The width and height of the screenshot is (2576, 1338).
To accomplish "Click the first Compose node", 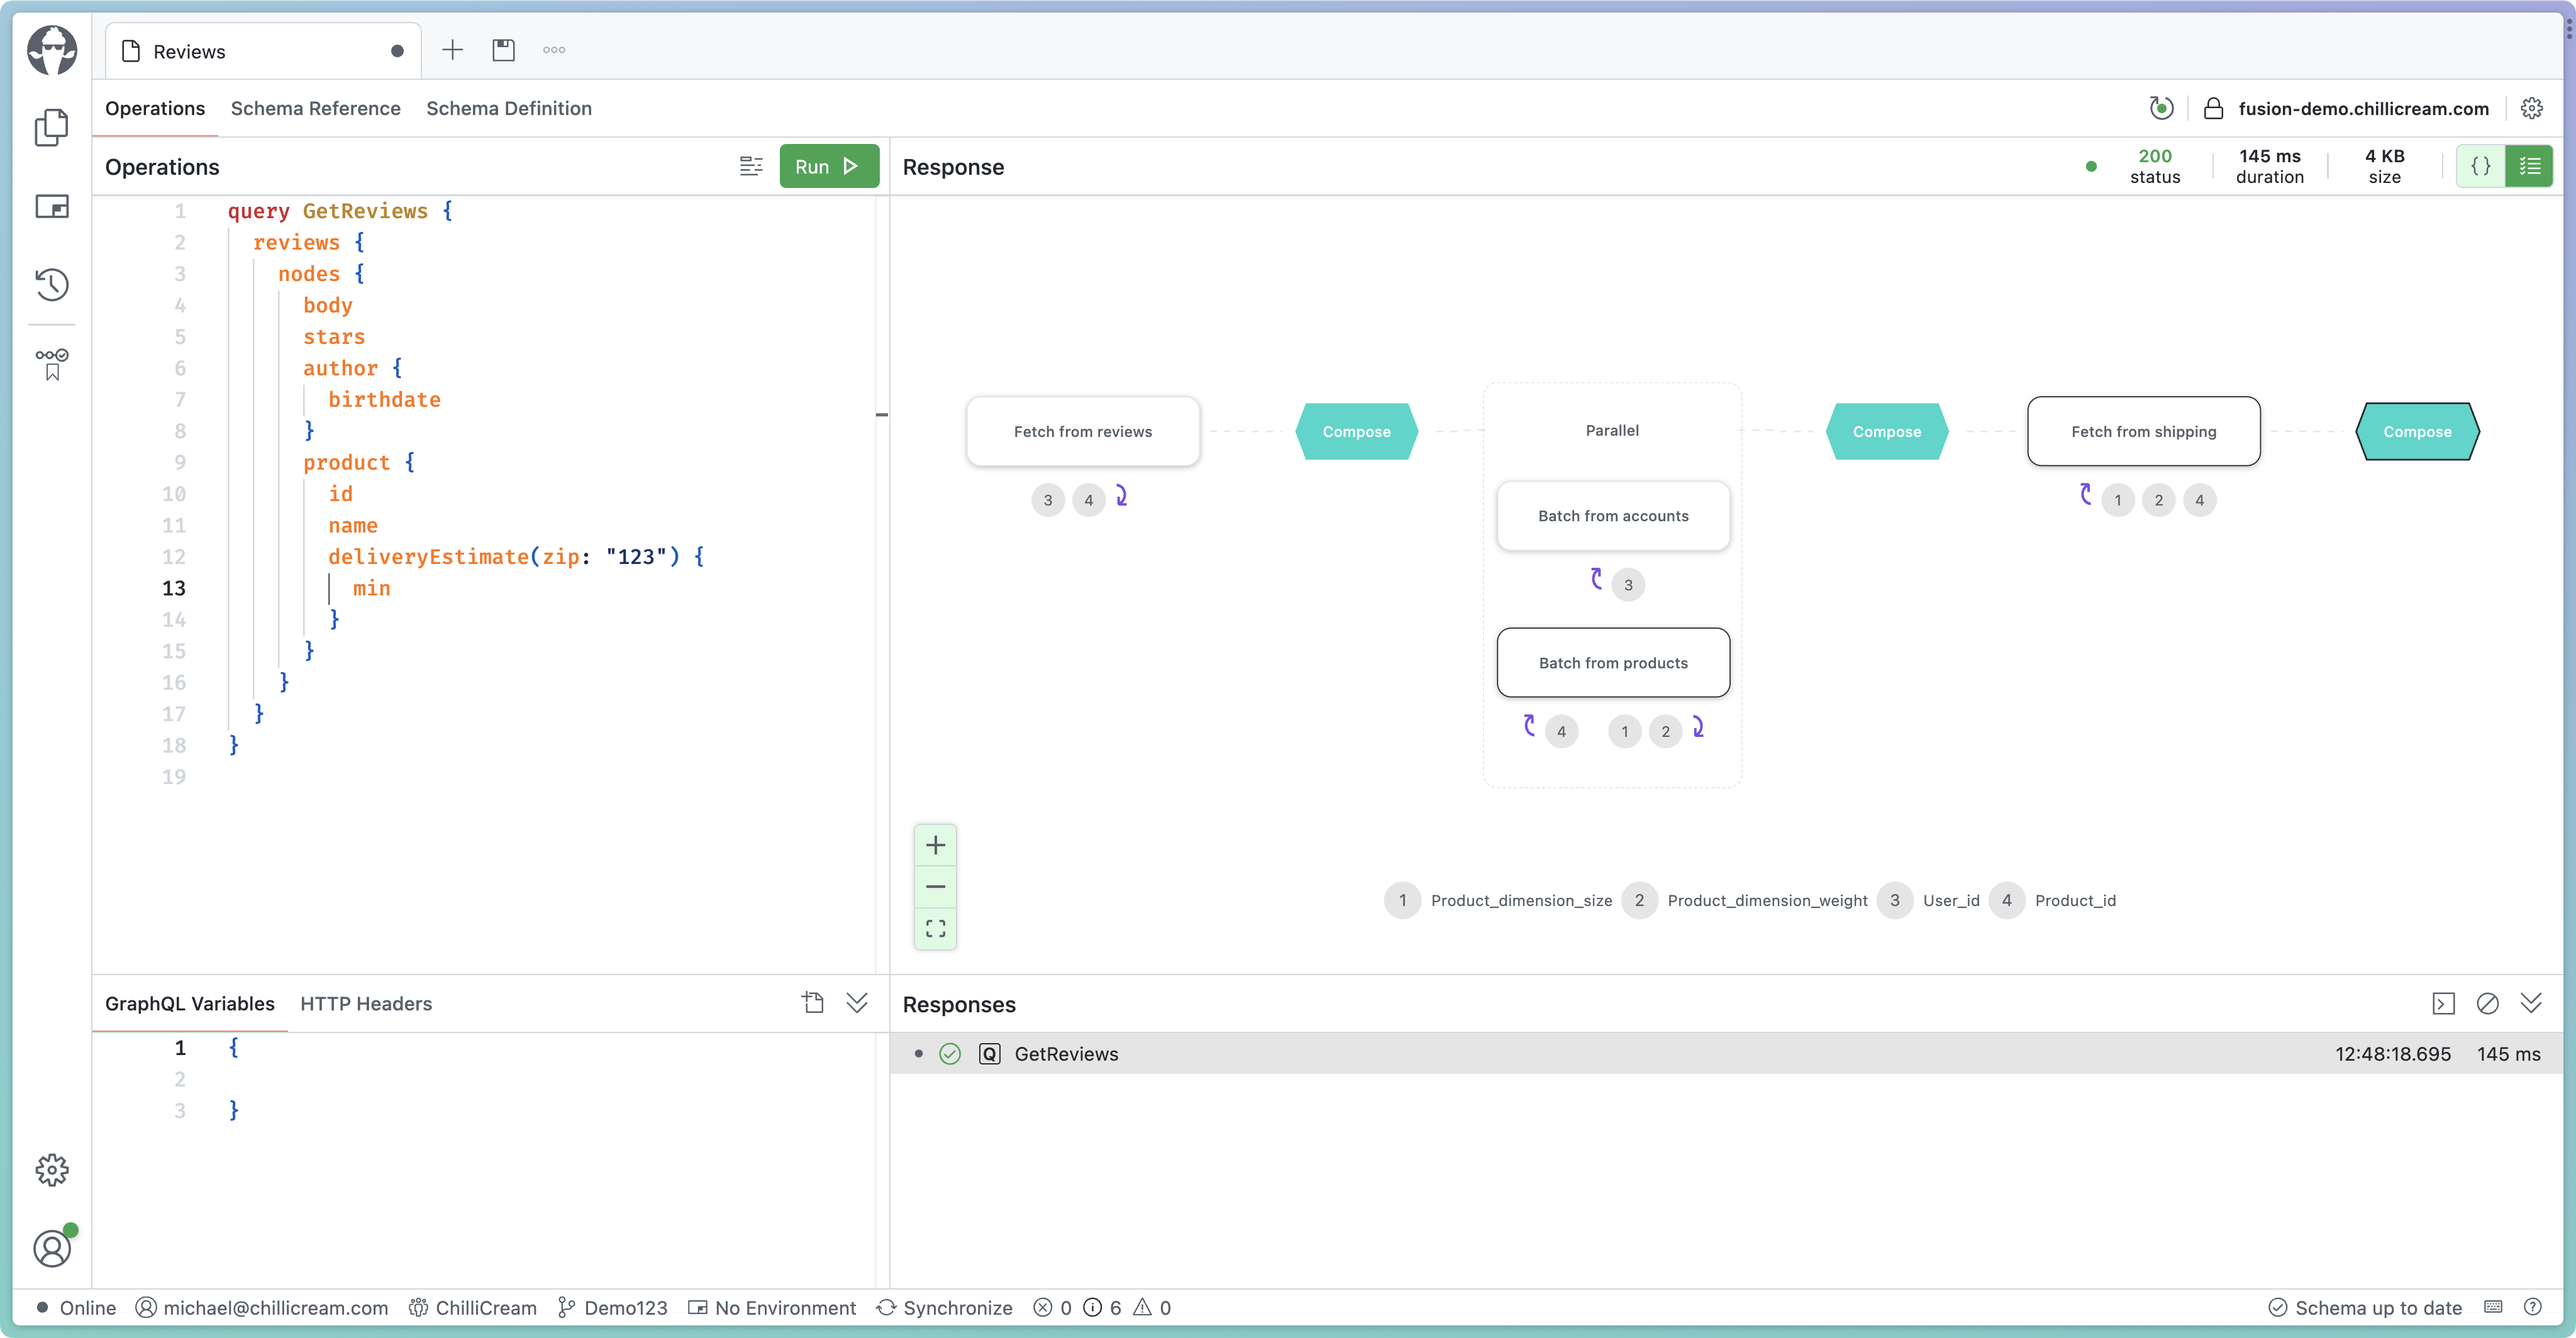I will tap(1357, 431).
